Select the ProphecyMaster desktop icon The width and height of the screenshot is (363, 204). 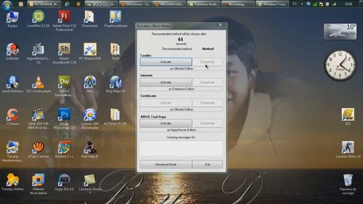pyautogui.click(x=116, y=19)
